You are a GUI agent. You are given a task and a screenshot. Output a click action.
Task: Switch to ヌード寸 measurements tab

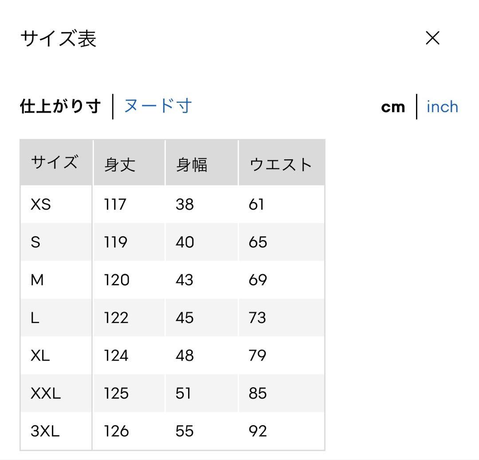(158, 106)
